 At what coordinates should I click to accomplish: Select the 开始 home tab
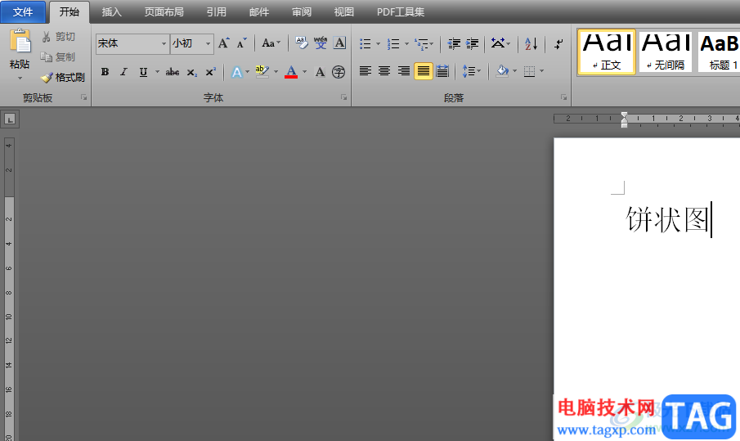tap(69, 11)
